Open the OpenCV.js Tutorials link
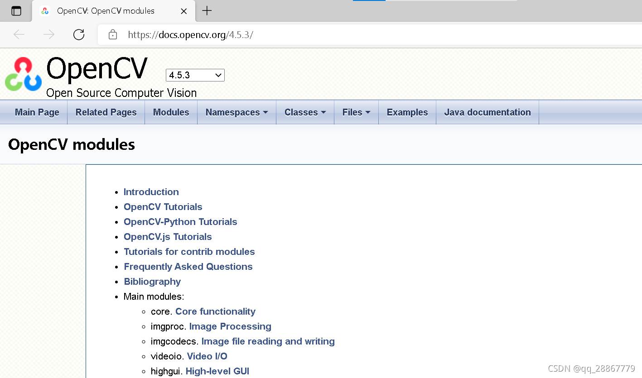The width and height of the screenshot is (642, 378). pos(168,237)
